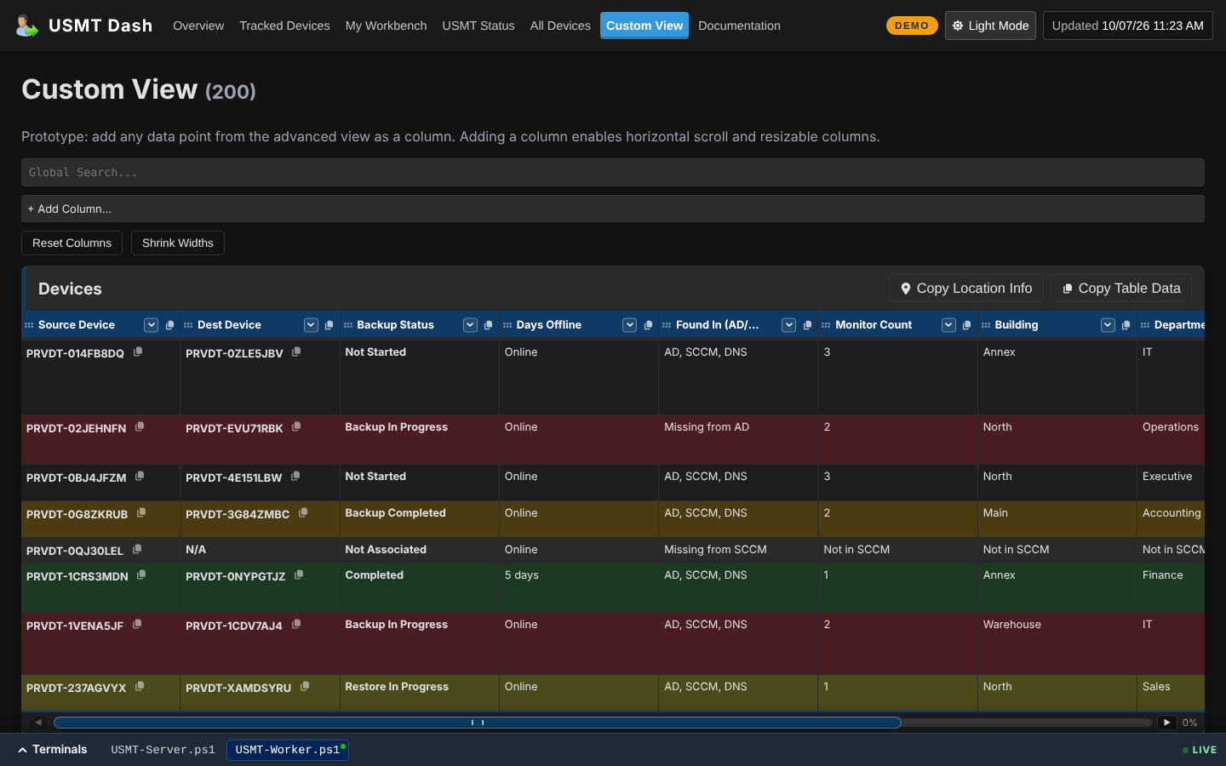
Task: Click copy icon next to PRVDT-XAMDSYRU
Action: coord(305,686)
